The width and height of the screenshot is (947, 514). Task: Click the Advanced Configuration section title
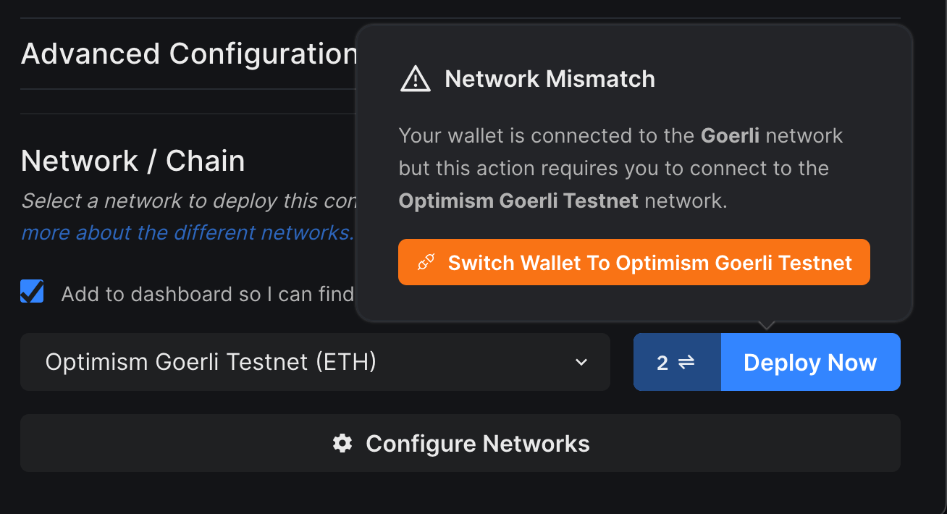pyautogui.click(x=190, y=52)
